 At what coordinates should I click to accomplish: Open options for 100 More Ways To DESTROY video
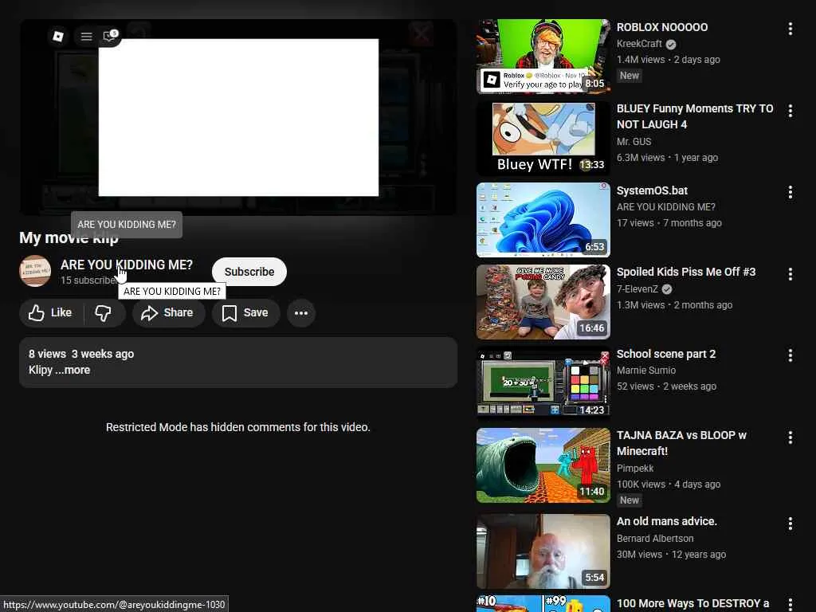pyautogui.click(x=790, y=605)
